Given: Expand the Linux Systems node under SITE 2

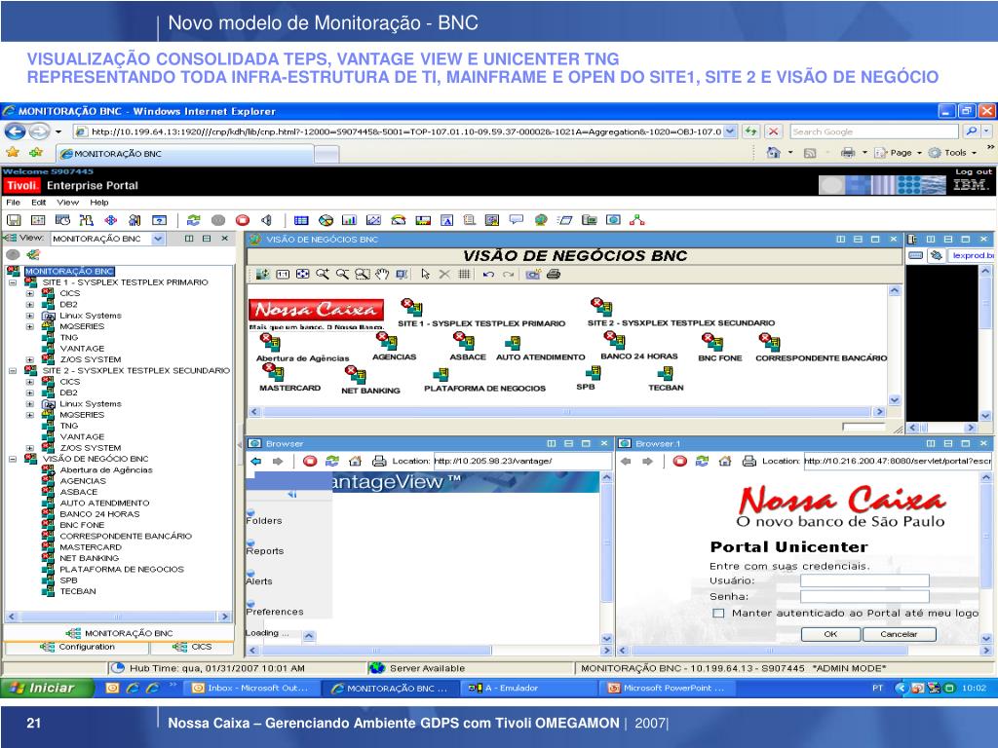Looking at the screenshot, I should click(30, 404).
